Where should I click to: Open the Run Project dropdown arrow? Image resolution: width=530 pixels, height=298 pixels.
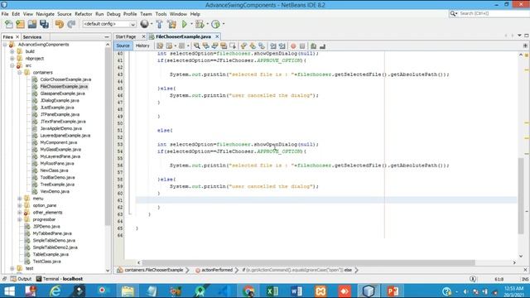click(191, 24)
